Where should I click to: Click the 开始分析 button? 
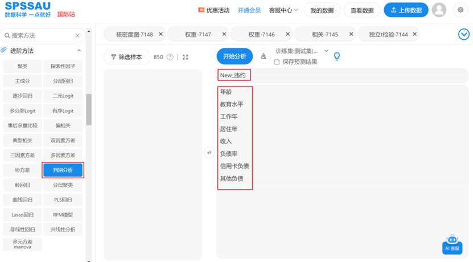click(x=235, y=56)
